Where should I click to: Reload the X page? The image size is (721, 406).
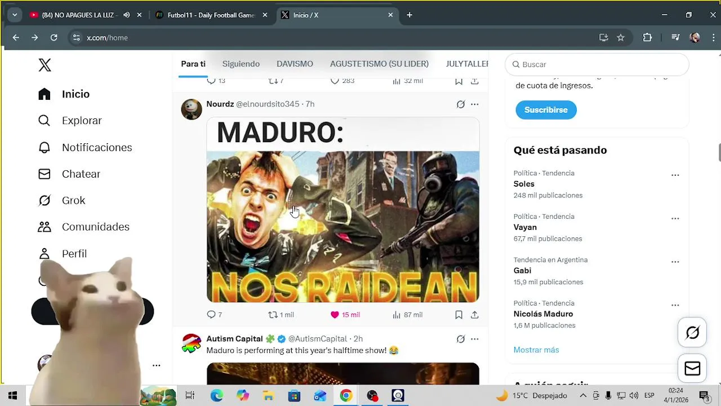coord(54,38)
